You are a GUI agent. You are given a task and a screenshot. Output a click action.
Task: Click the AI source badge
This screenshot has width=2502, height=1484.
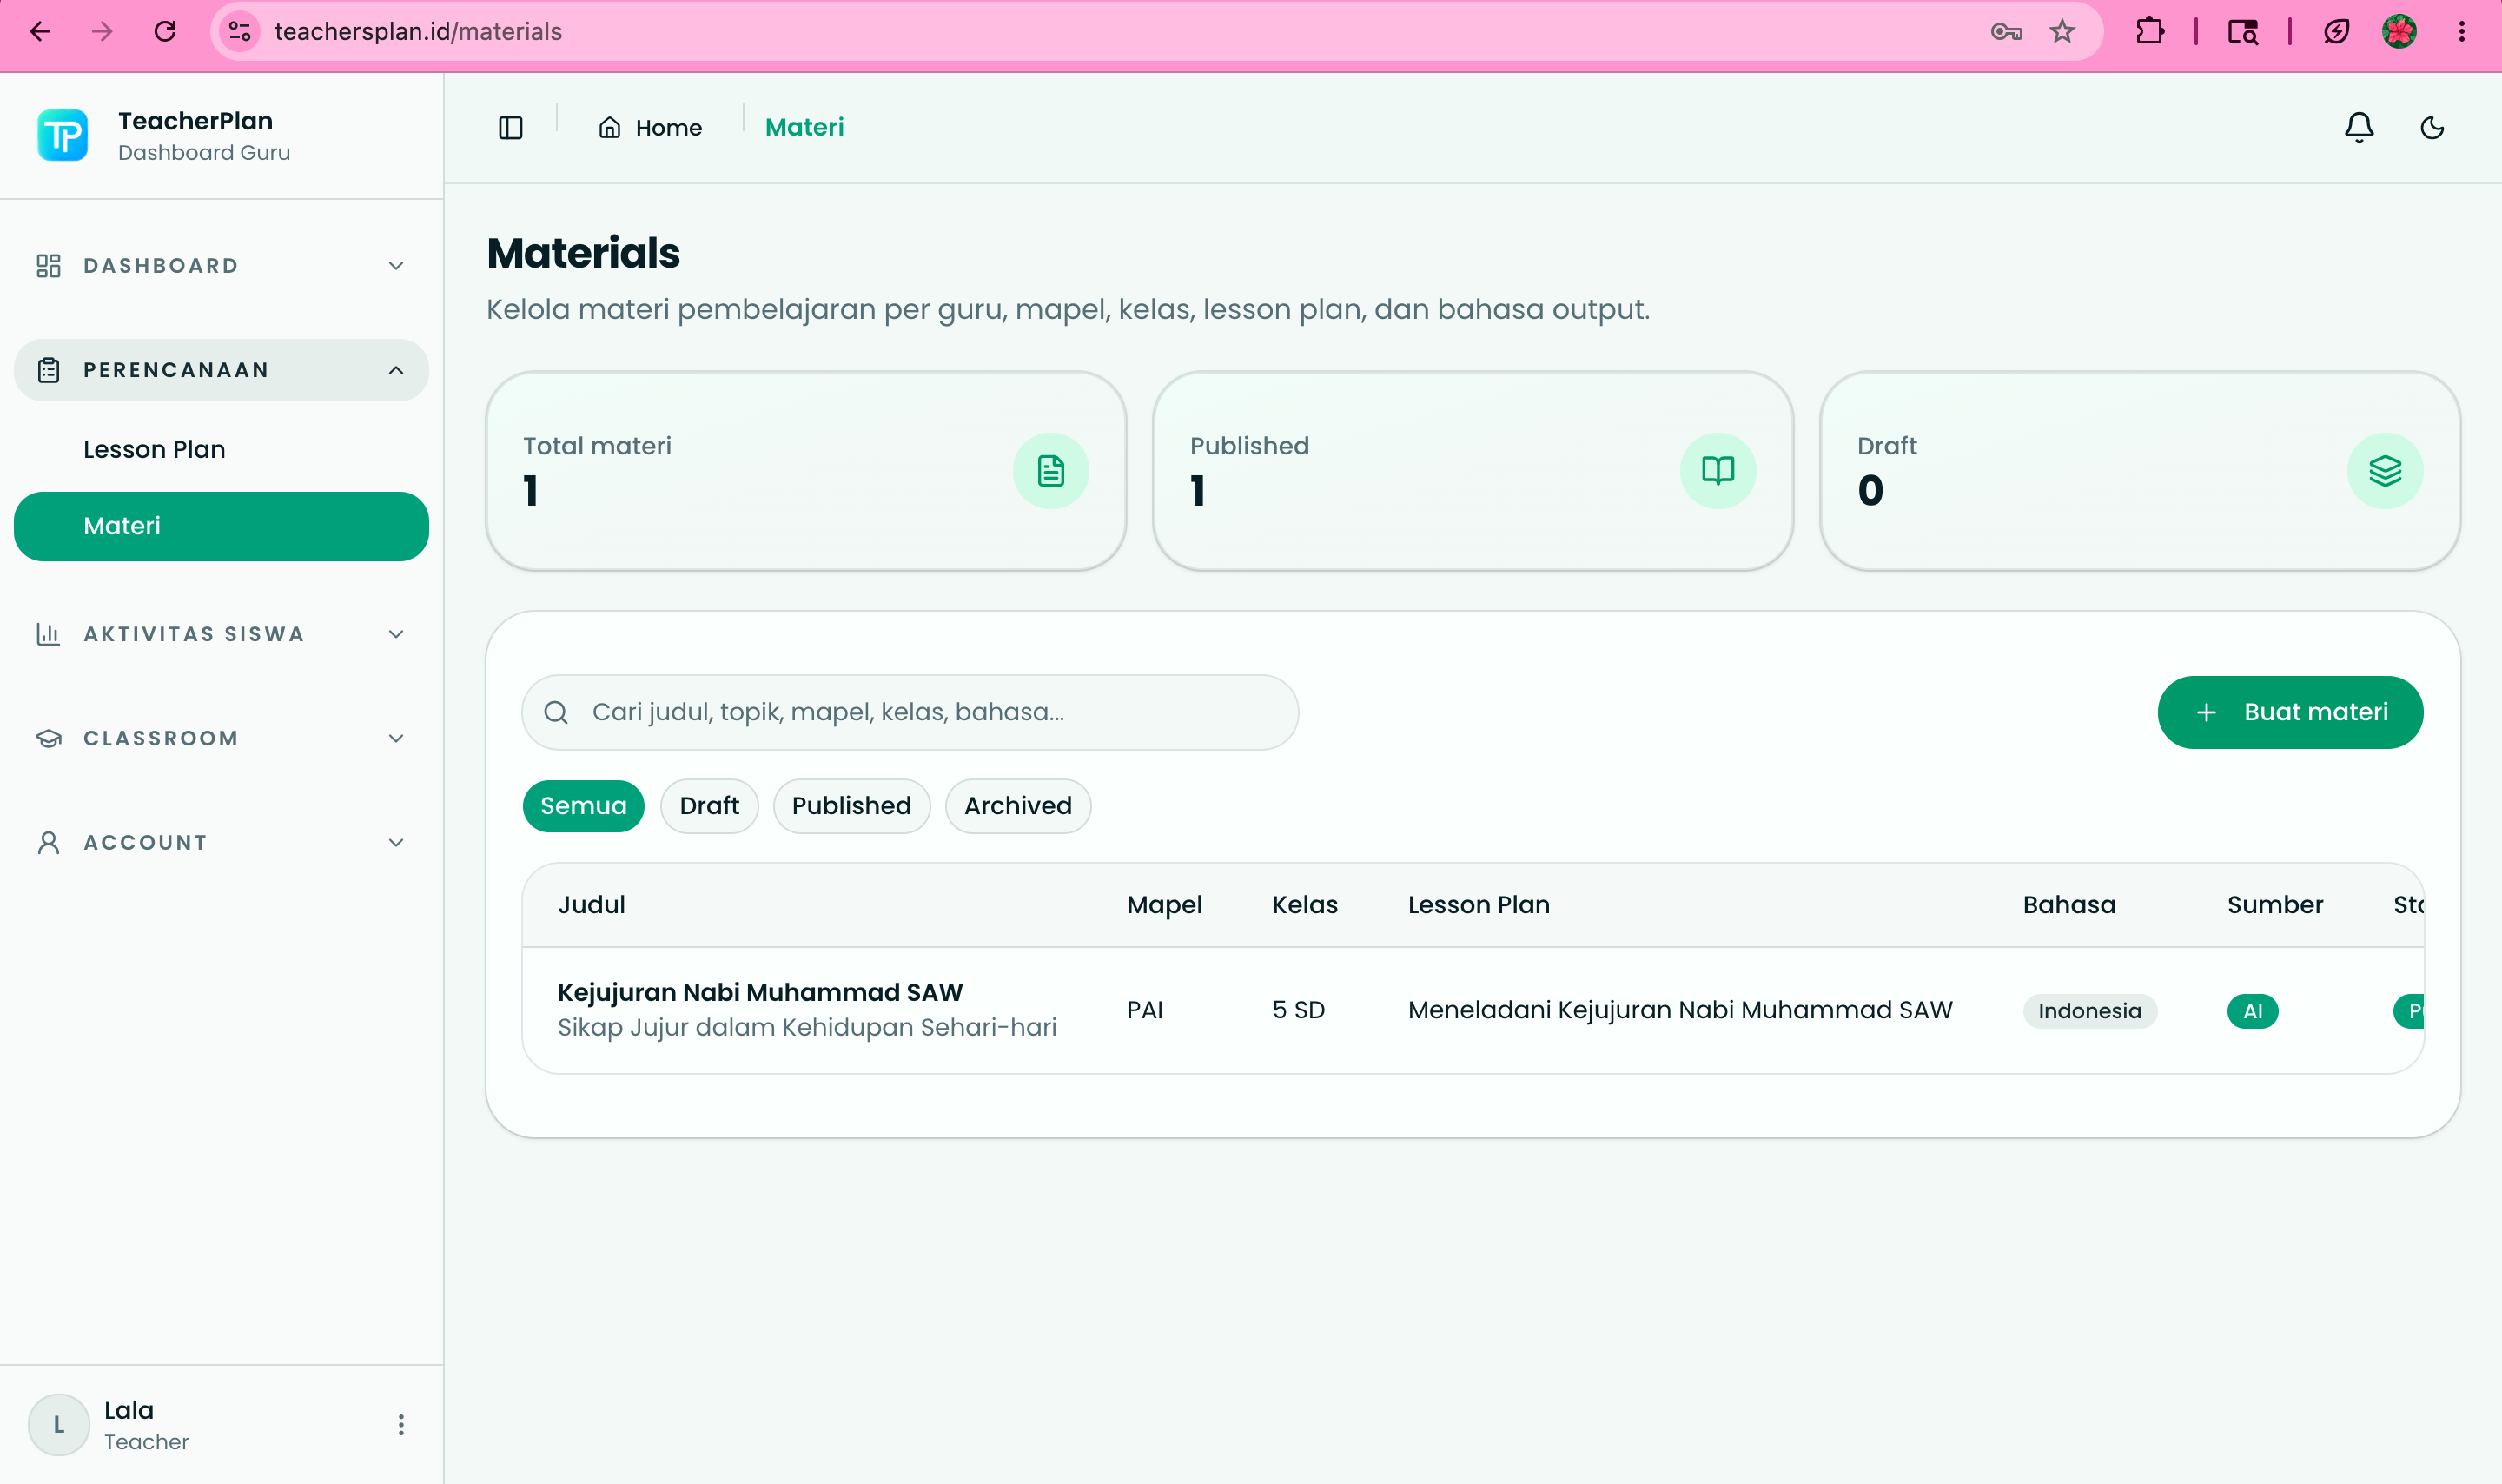pos(2252,1011)
